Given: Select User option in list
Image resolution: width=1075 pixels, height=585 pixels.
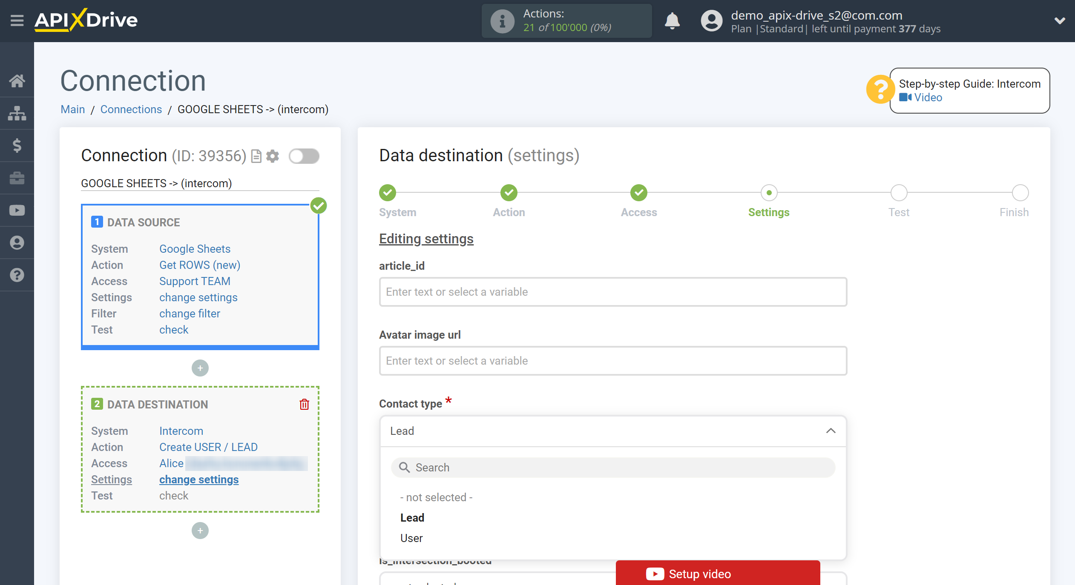Looking at the screenshot, I should point(411,538).
